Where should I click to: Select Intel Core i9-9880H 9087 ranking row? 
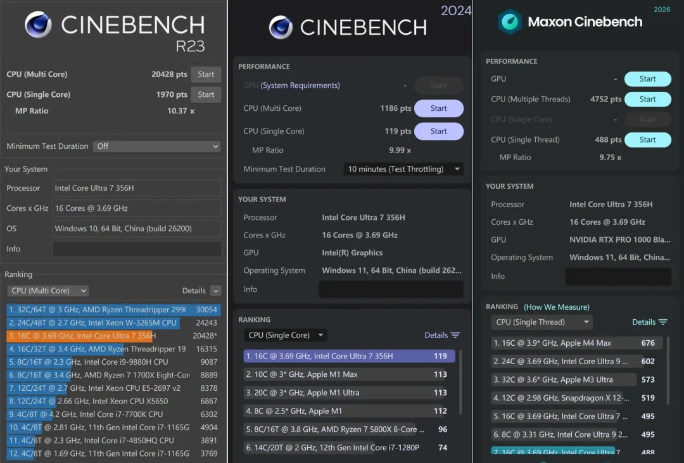113,362
